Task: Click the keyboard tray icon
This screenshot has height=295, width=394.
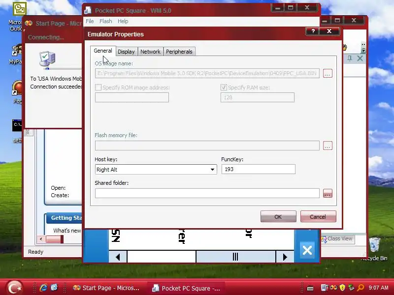Action: pos(310,288)
